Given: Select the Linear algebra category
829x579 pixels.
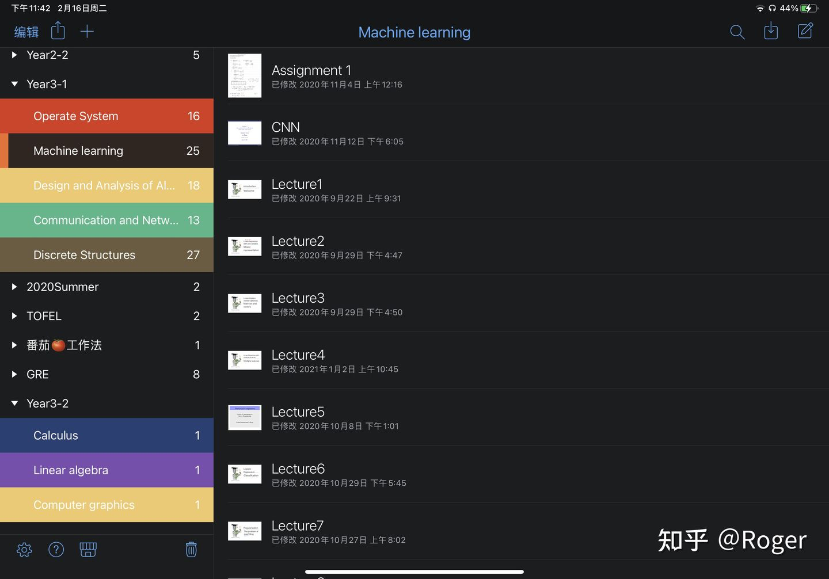Looking at the screenshot, I should pos(107,470).
